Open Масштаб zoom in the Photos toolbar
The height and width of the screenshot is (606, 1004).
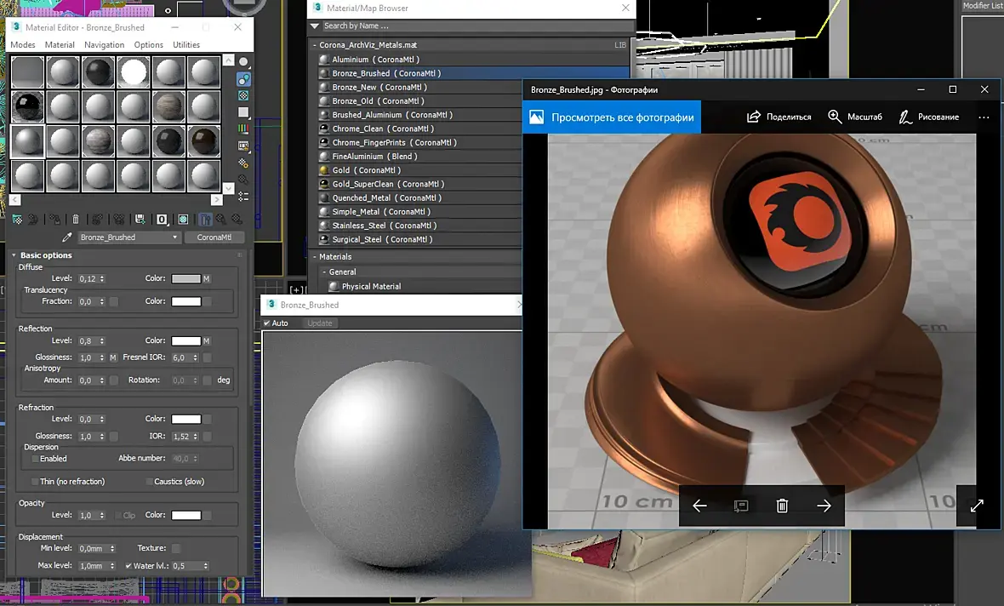pyautogui.click(x=855, y=117)
